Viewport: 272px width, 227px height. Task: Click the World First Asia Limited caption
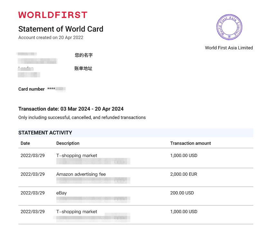229,48
